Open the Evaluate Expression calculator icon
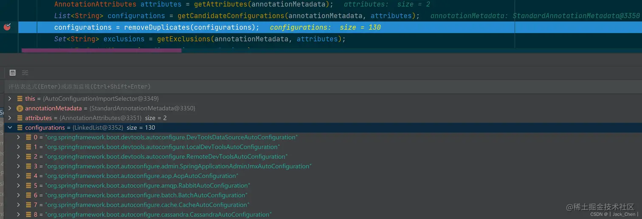 pyautogui.click(x=13, y=72)
